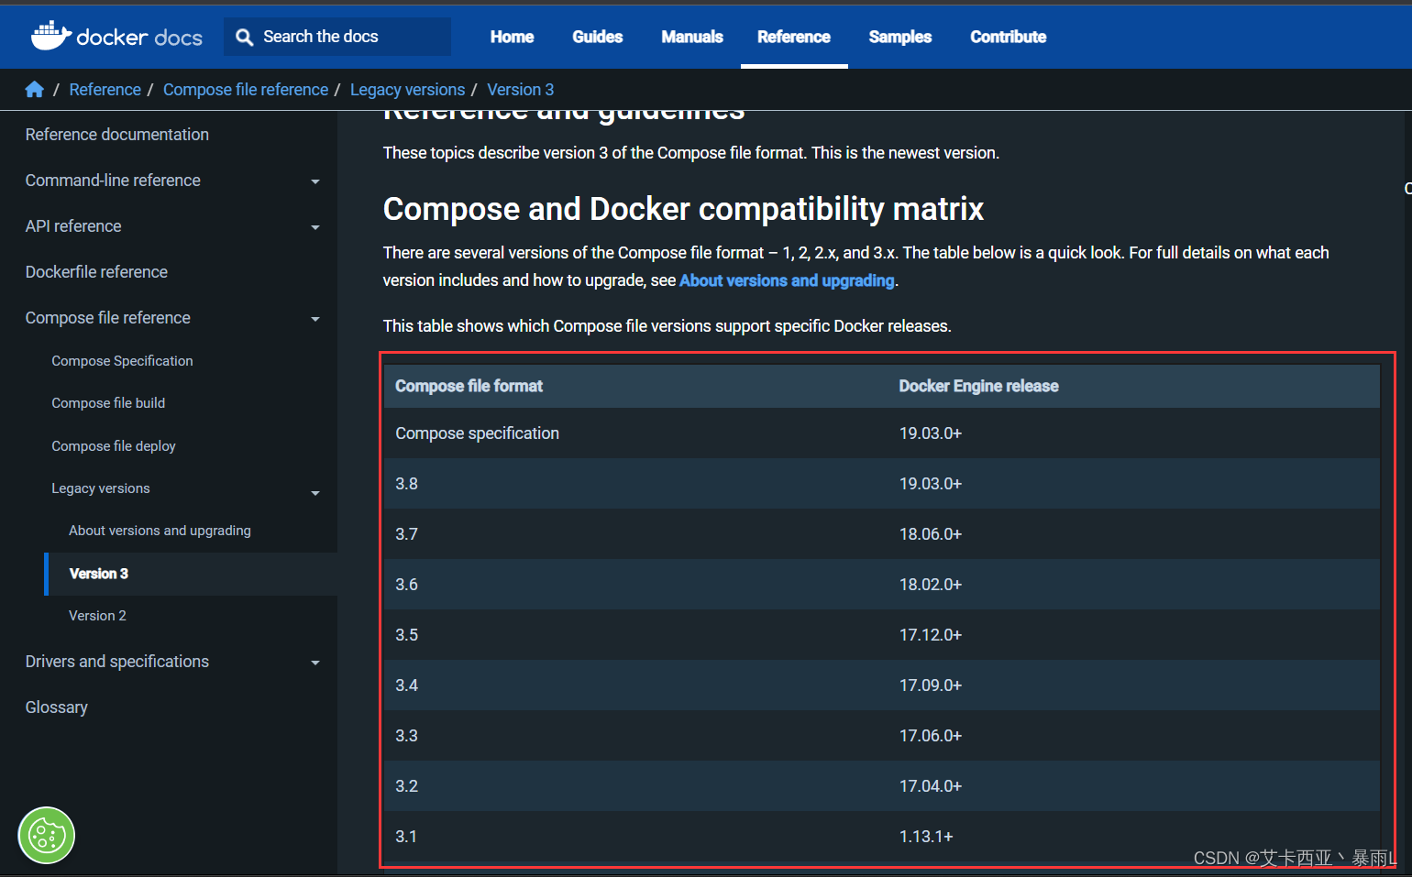
Task: Click the search magnifier icon
Action: 244,37
